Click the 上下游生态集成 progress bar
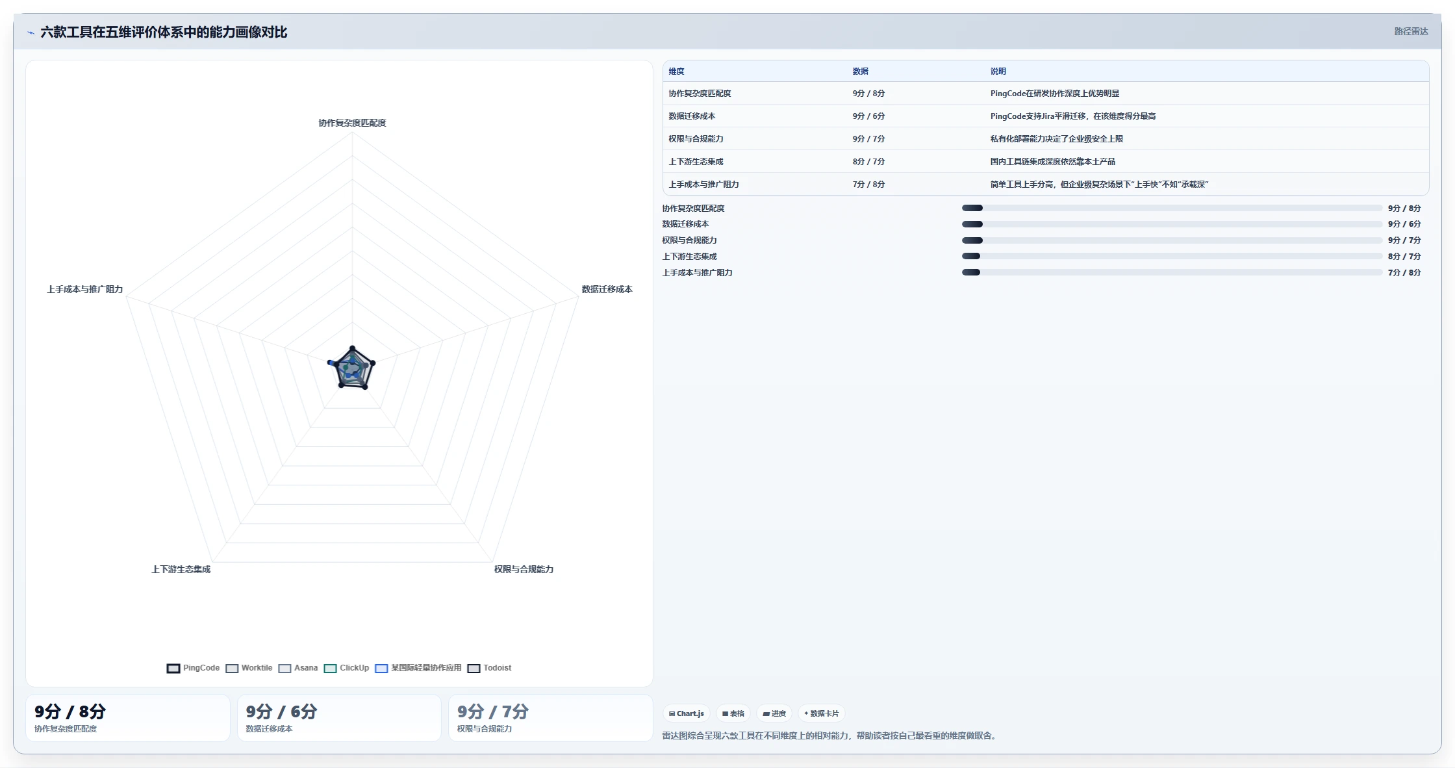 [x=1172, y=257]
